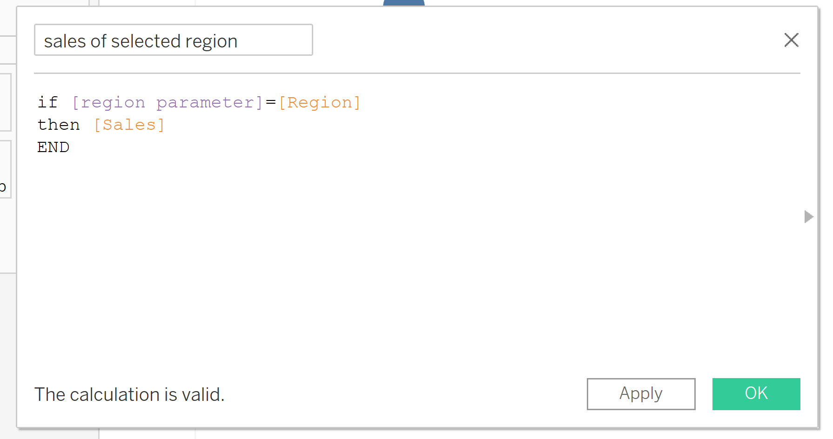This screenshot has width=833, height=439.
Task: Click the [Sales] field in formula
Action: coord(129,125)
